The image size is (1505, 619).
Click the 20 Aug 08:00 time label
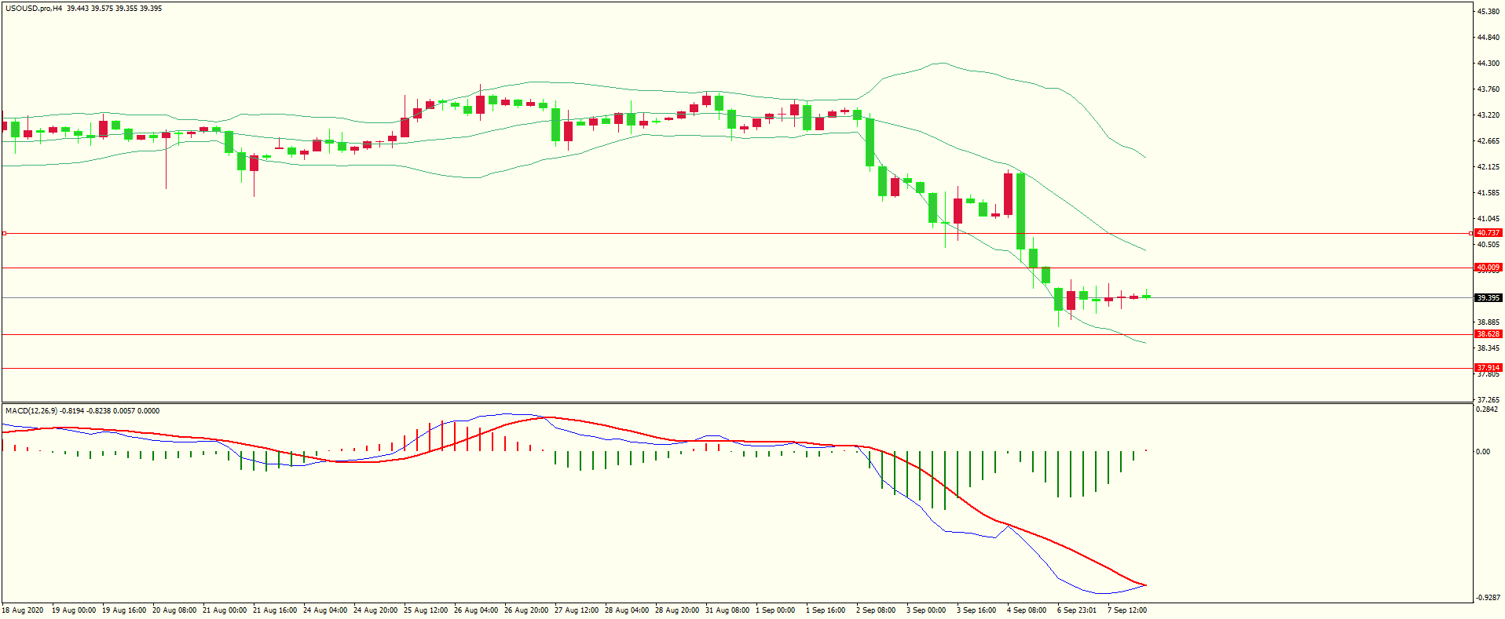coord(174,610)
